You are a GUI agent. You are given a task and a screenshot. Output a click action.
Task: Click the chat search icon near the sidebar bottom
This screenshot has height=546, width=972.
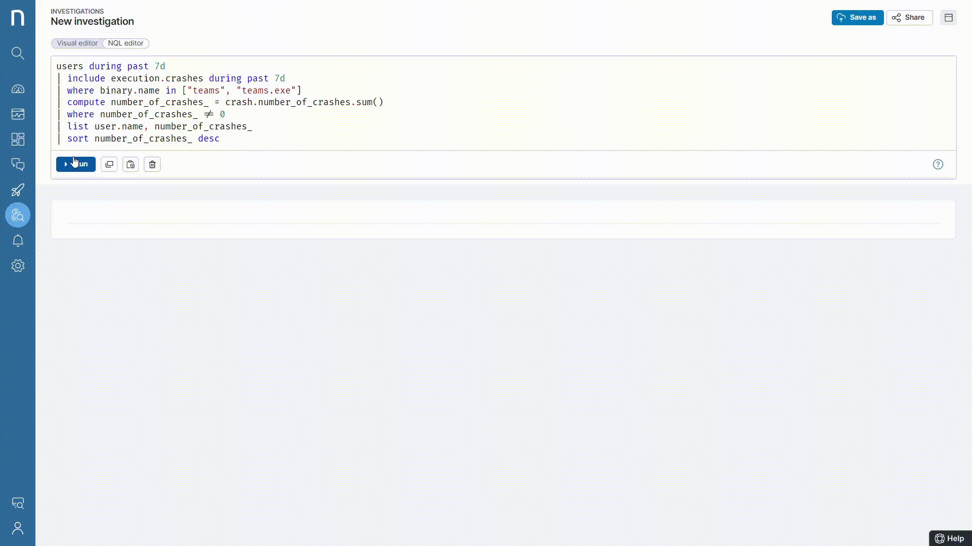18,503
